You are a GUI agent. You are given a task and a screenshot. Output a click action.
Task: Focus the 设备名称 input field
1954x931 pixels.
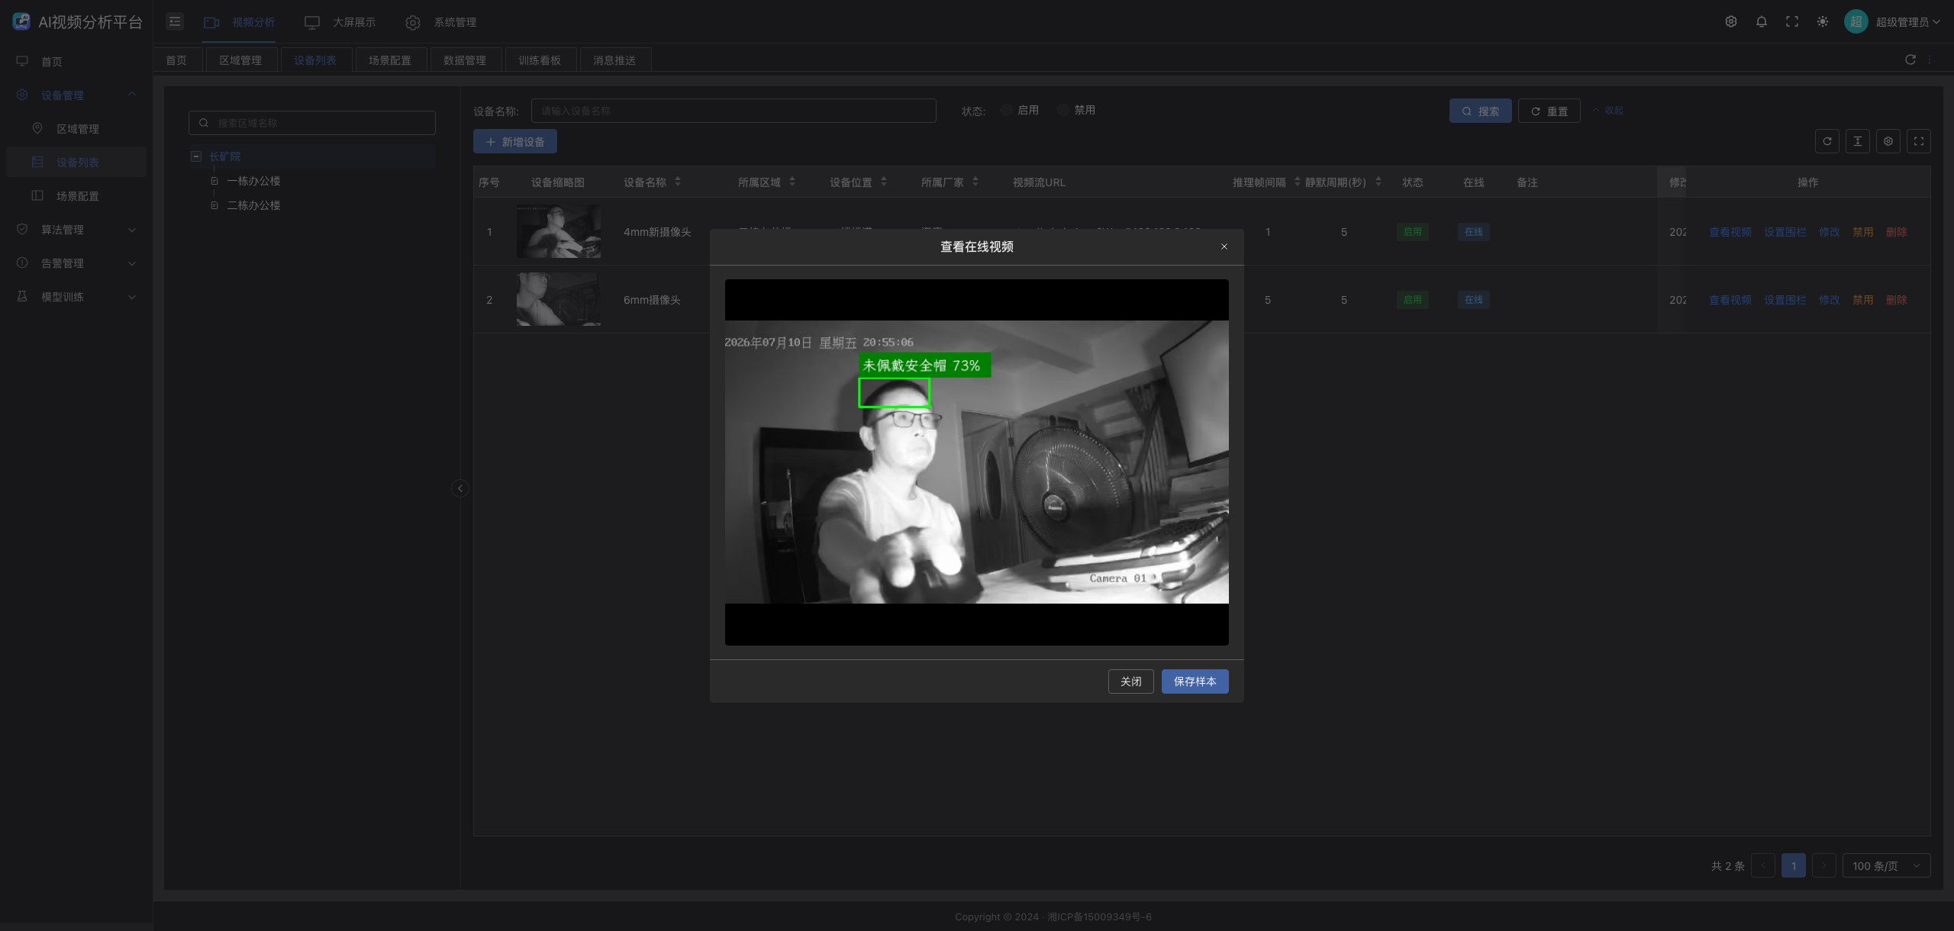(x=734, y=111)
